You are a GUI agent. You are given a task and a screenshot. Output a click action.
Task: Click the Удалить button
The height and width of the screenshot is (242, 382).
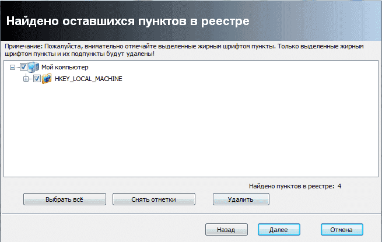[x=241, y=199]
